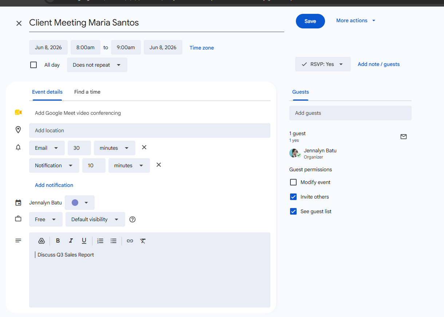Click the Bold formatting icon
444x317 pixels.
(58, 241)
